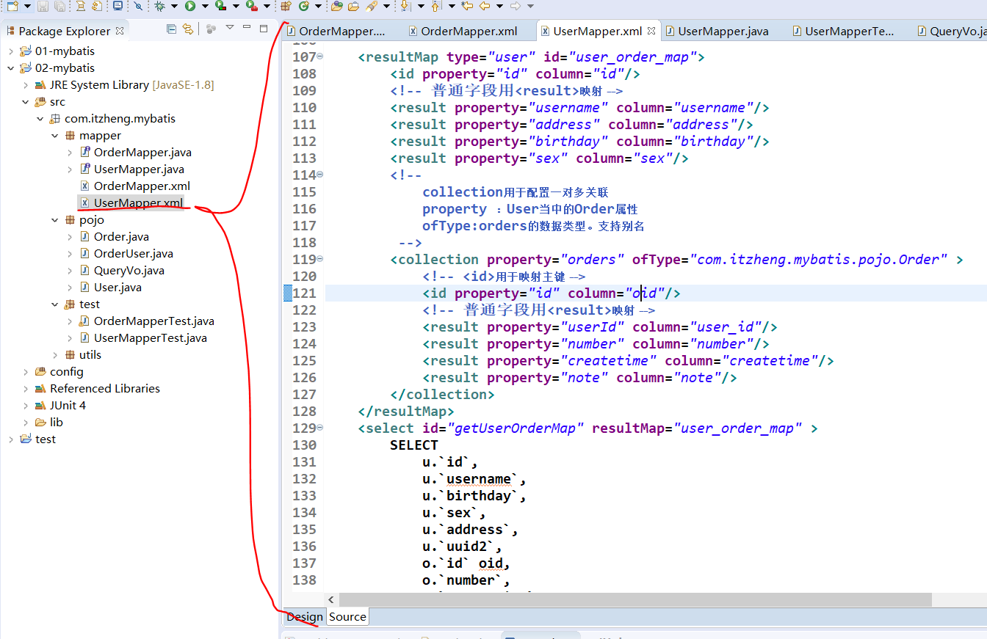This screenshot has width=987, height=639.
Task: Toggle Skip All Breakpoints on the toolbar
Action: click(138, 6)
